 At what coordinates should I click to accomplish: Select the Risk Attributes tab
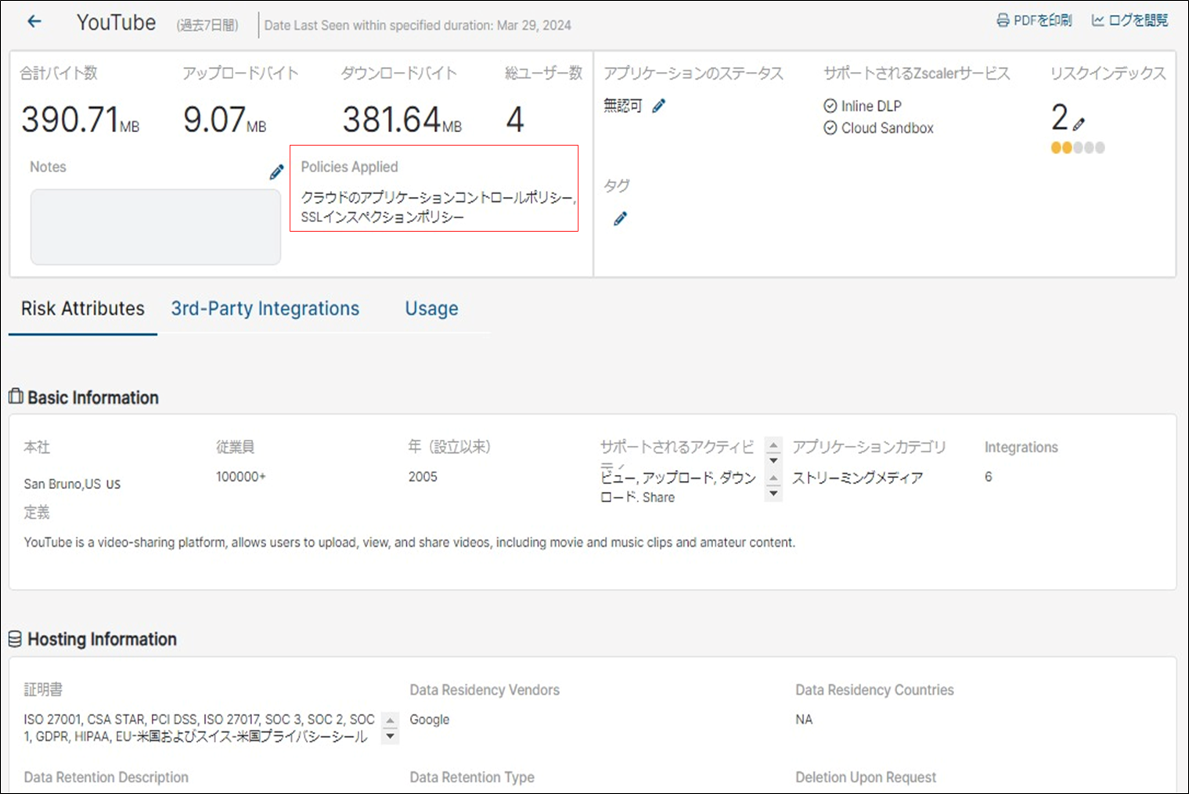[x=83, y=309]
